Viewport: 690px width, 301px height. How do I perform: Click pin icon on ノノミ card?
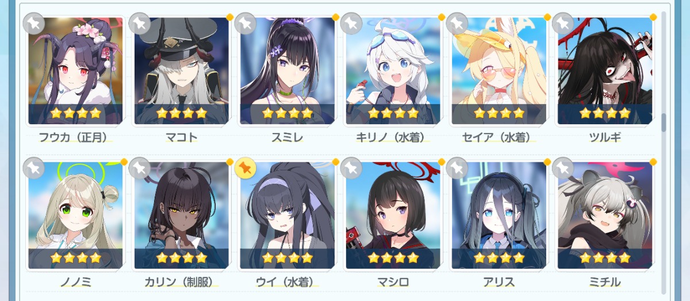click(34, 169)
